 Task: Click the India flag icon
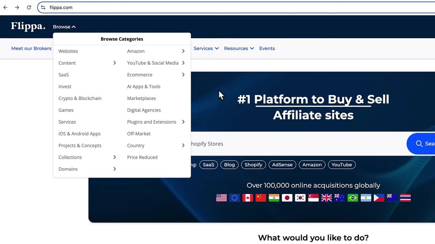coord(274,198)
